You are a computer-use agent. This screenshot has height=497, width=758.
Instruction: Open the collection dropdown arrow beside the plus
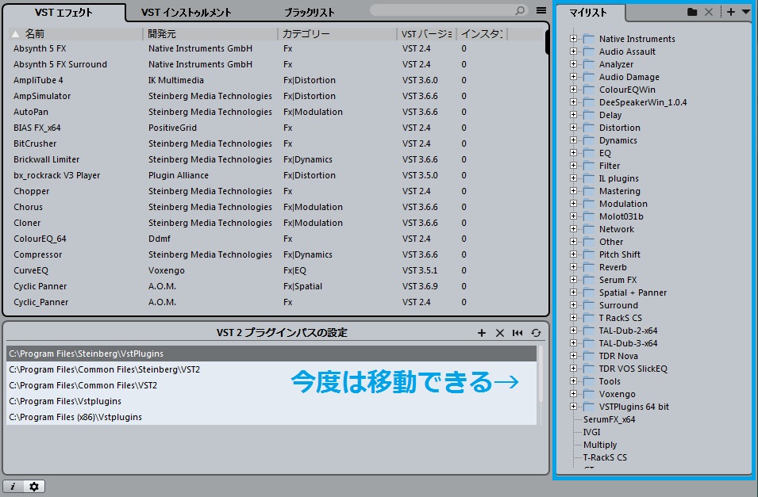click(x=746, y=12)
